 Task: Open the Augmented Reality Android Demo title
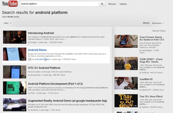tap(67, 101)
